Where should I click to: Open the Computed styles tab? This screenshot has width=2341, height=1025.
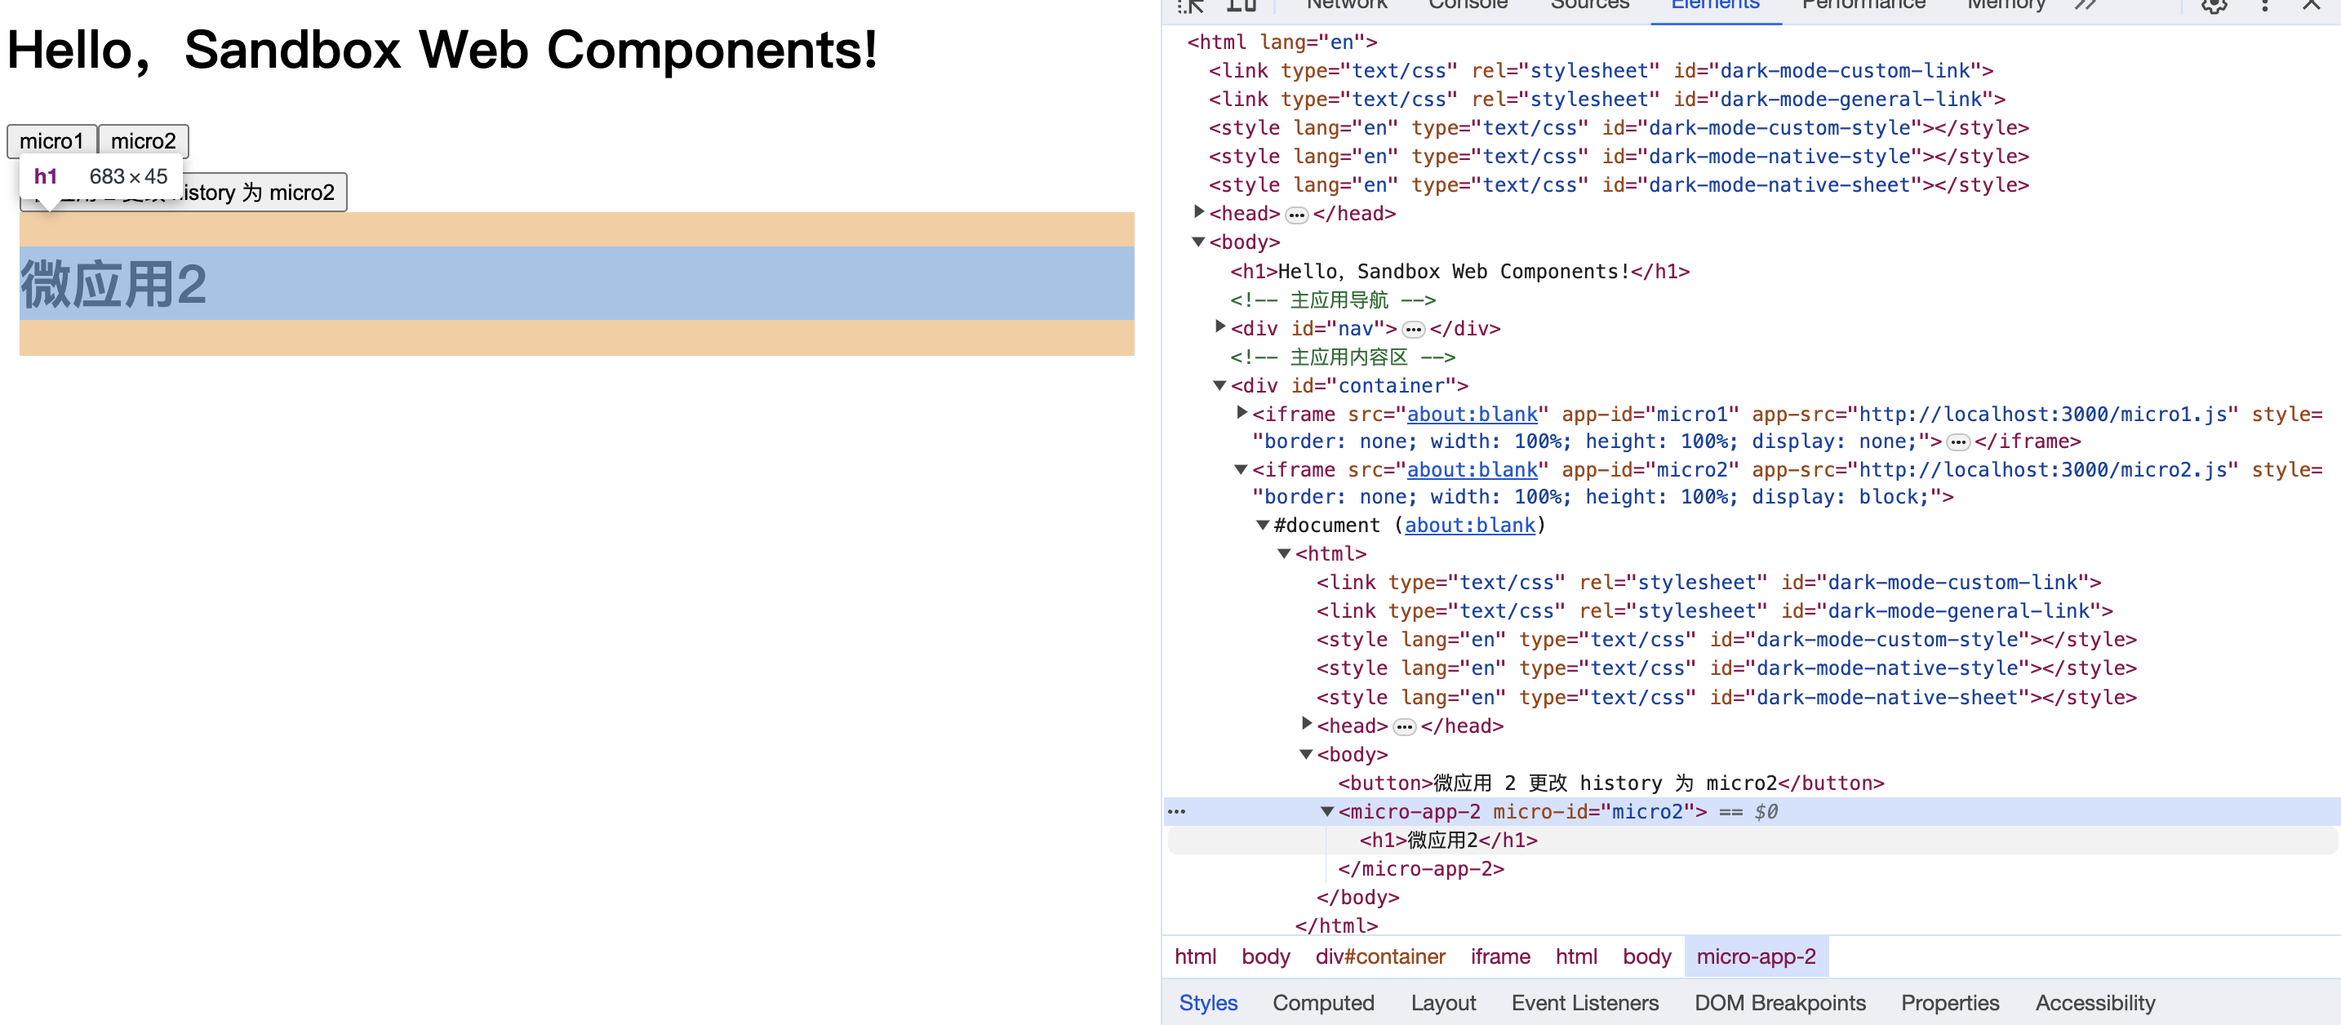point(1322,1003)
